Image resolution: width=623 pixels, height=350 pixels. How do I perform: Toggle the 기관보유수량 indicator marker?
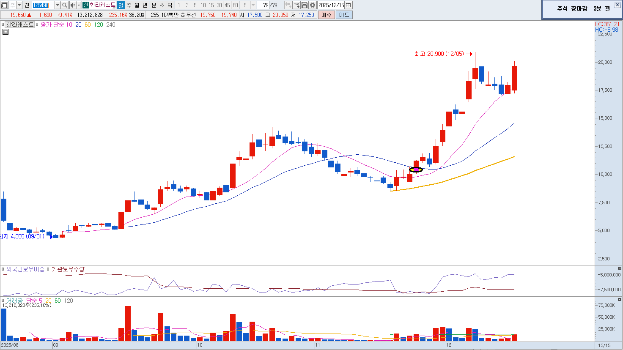point(48,269)
